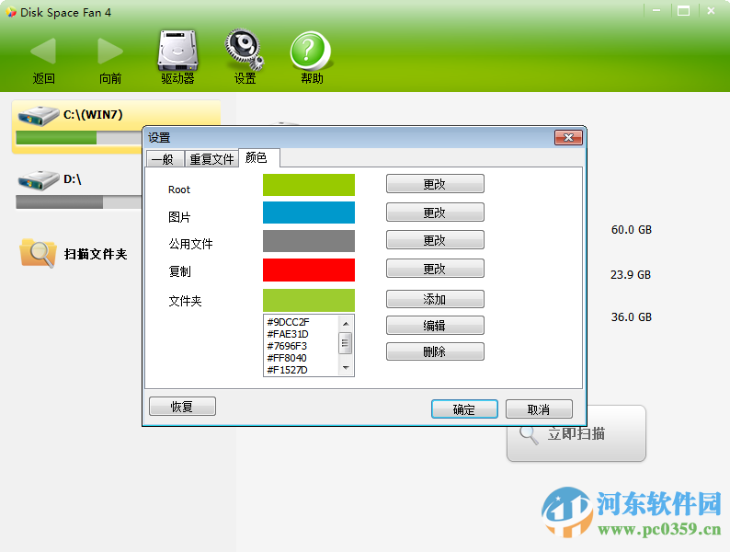Click the 恢复 restore button

point(182,407)
